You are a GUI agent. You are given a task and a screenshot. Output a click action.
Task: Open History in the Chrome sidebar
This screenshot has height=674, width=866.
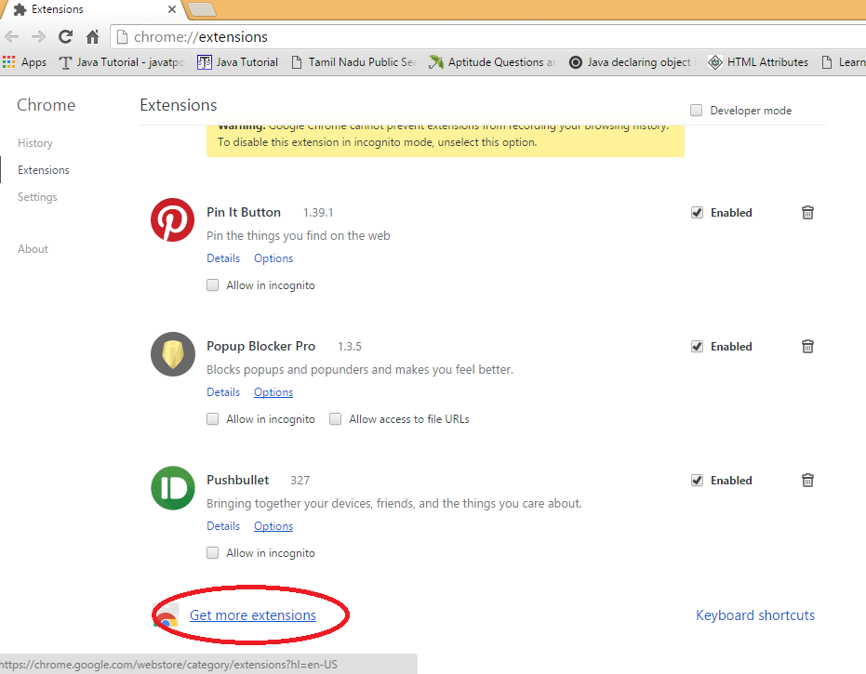pos(35,143)
